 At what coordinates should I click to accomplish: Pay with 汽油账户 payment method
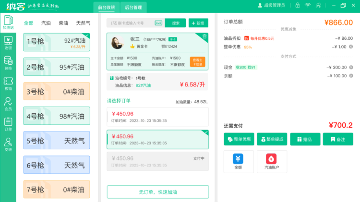click(x=272, y=162)
